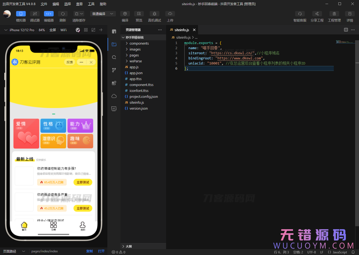The height and width of the screenshot is (255, 359).
Task: Open the 工具 menu
Action: tap(91, 4)
